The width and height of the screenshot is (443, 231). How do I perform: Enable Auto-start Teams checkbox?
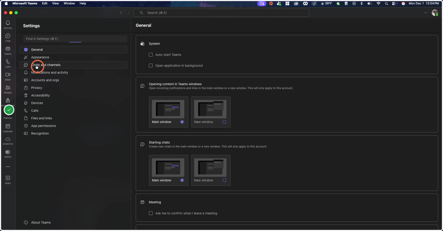click(151, 55)
